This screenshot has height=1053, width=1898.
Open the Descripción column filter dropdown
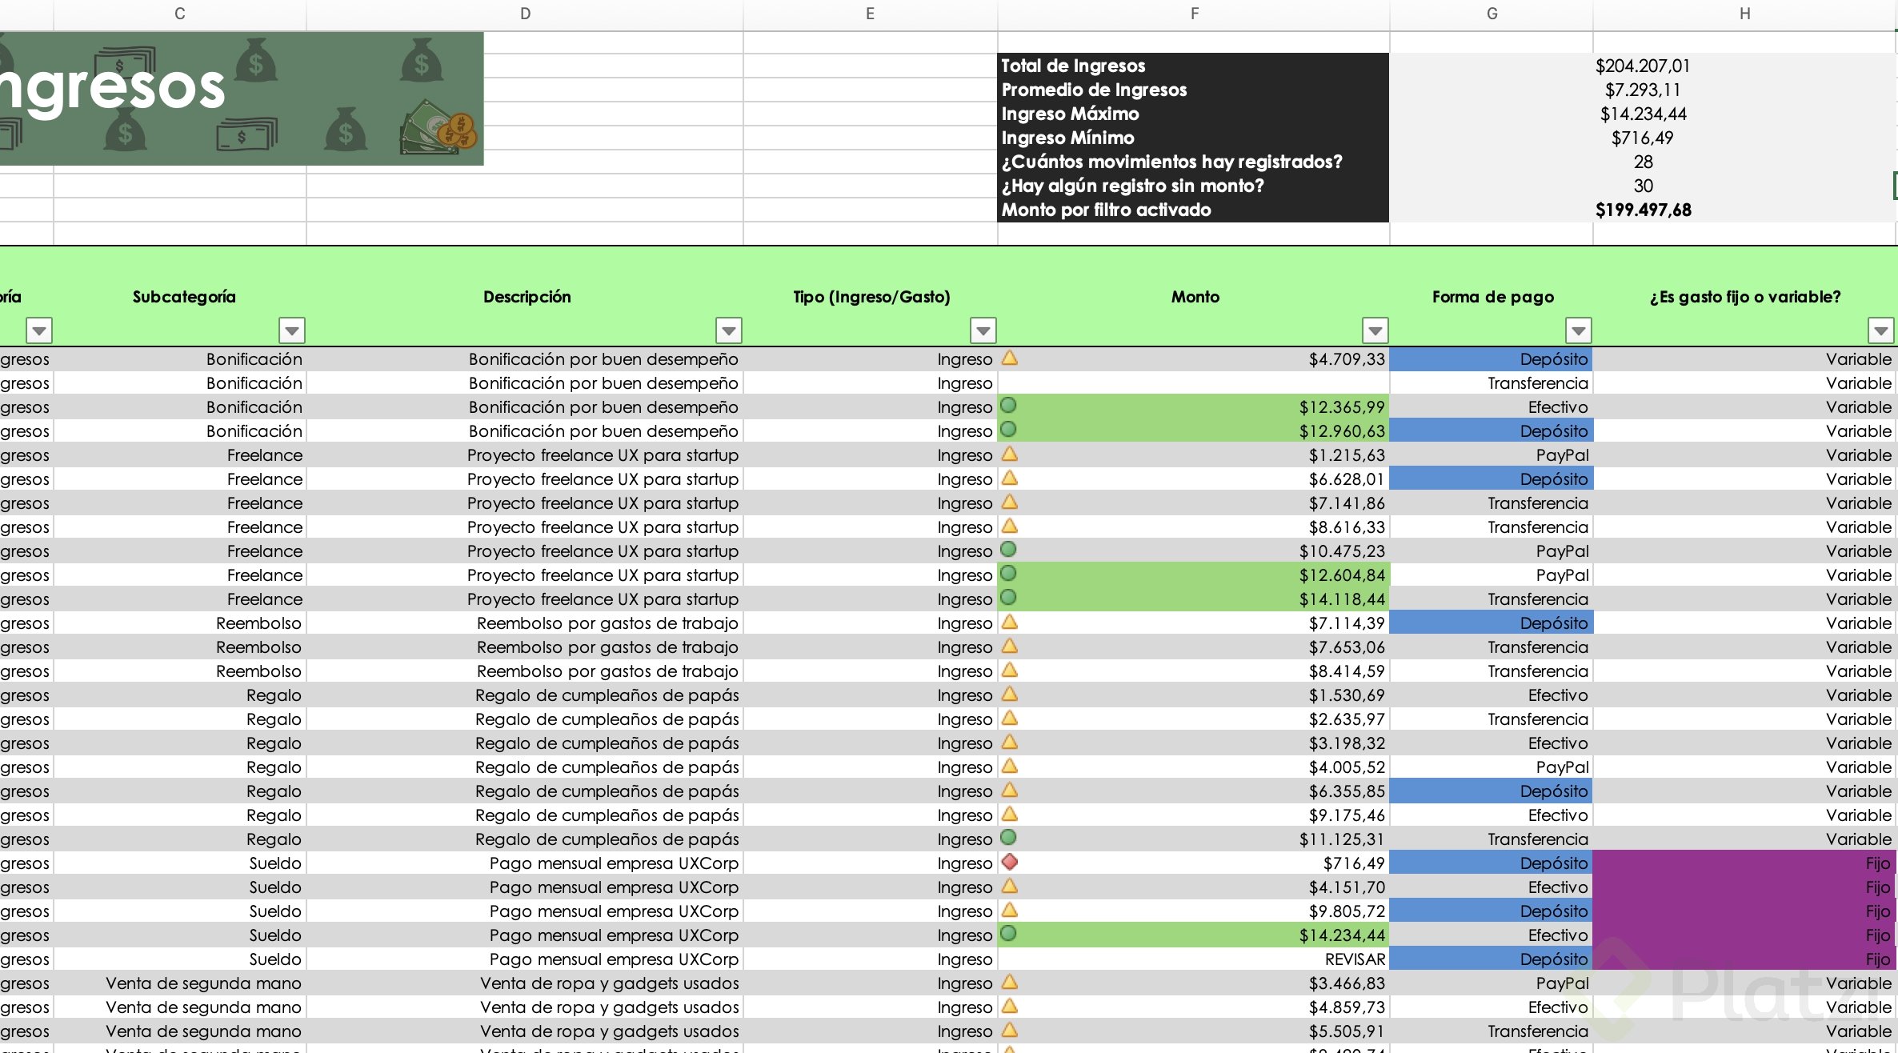click(728, 330)
